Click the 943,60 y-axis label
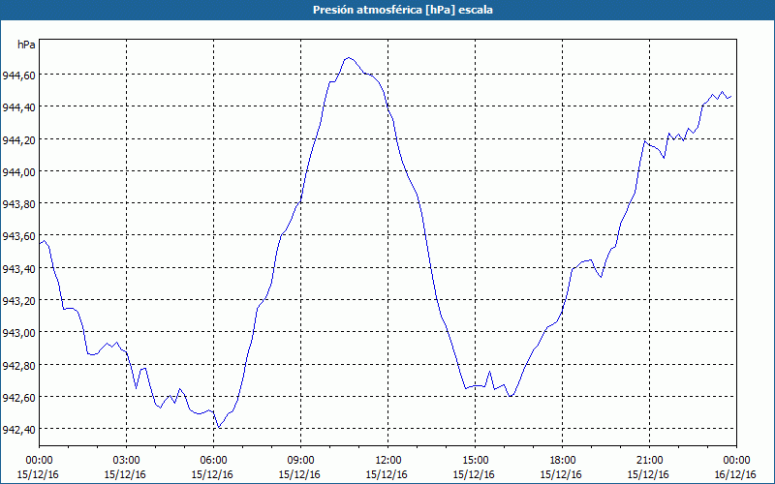 pos(19,236)
